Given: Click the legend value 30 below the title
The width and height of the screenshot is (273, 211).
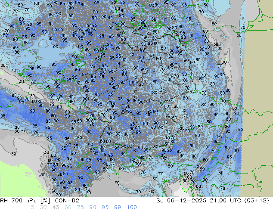Looking at the screenshot, I should tap(43, 208).
